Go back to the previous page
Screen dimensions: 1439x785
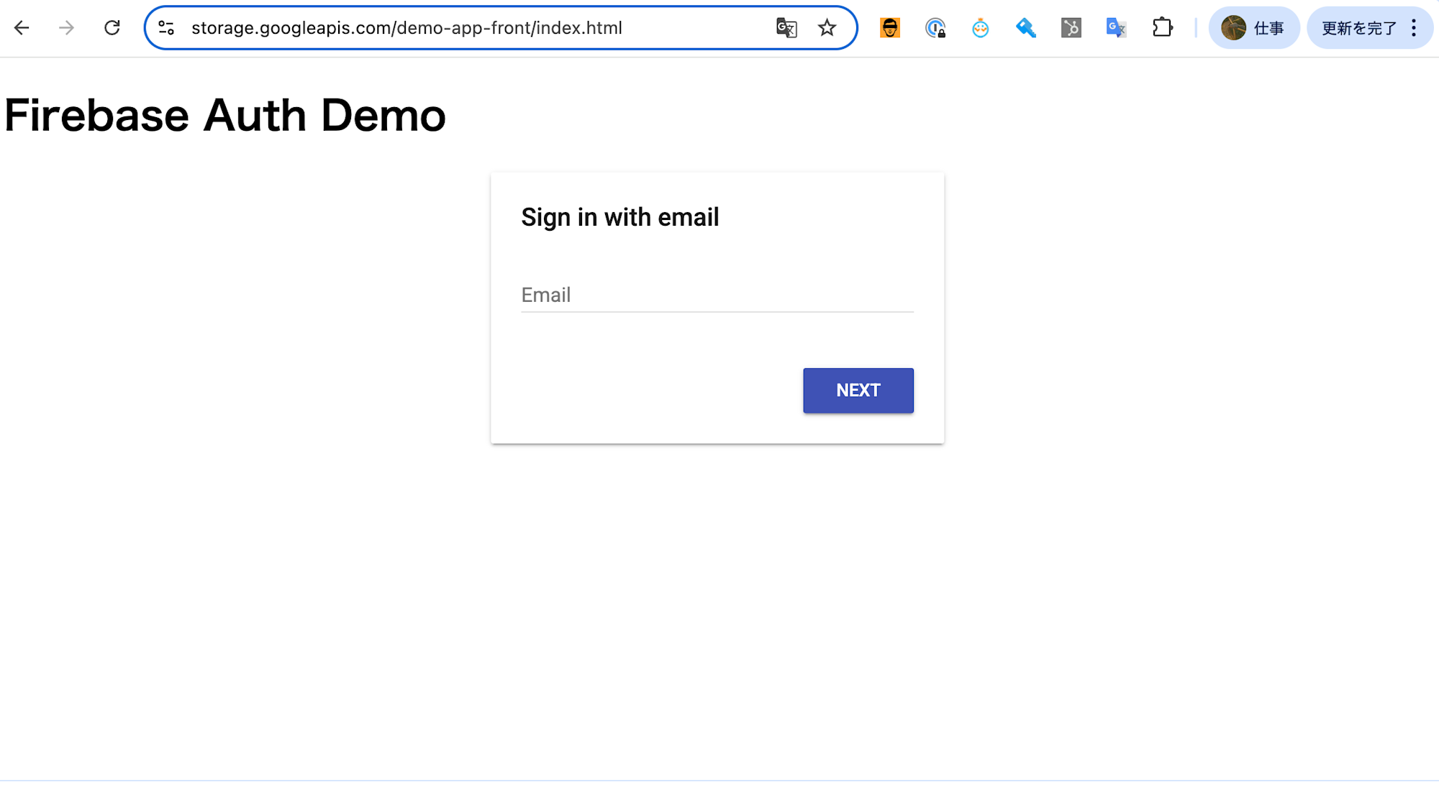(22, 28)
